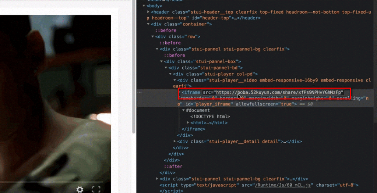The height and width of the screenshot is (193, 377).
Task: Collapse the first stui-pannel-bg clearfix div
Action: coord(157,49)
